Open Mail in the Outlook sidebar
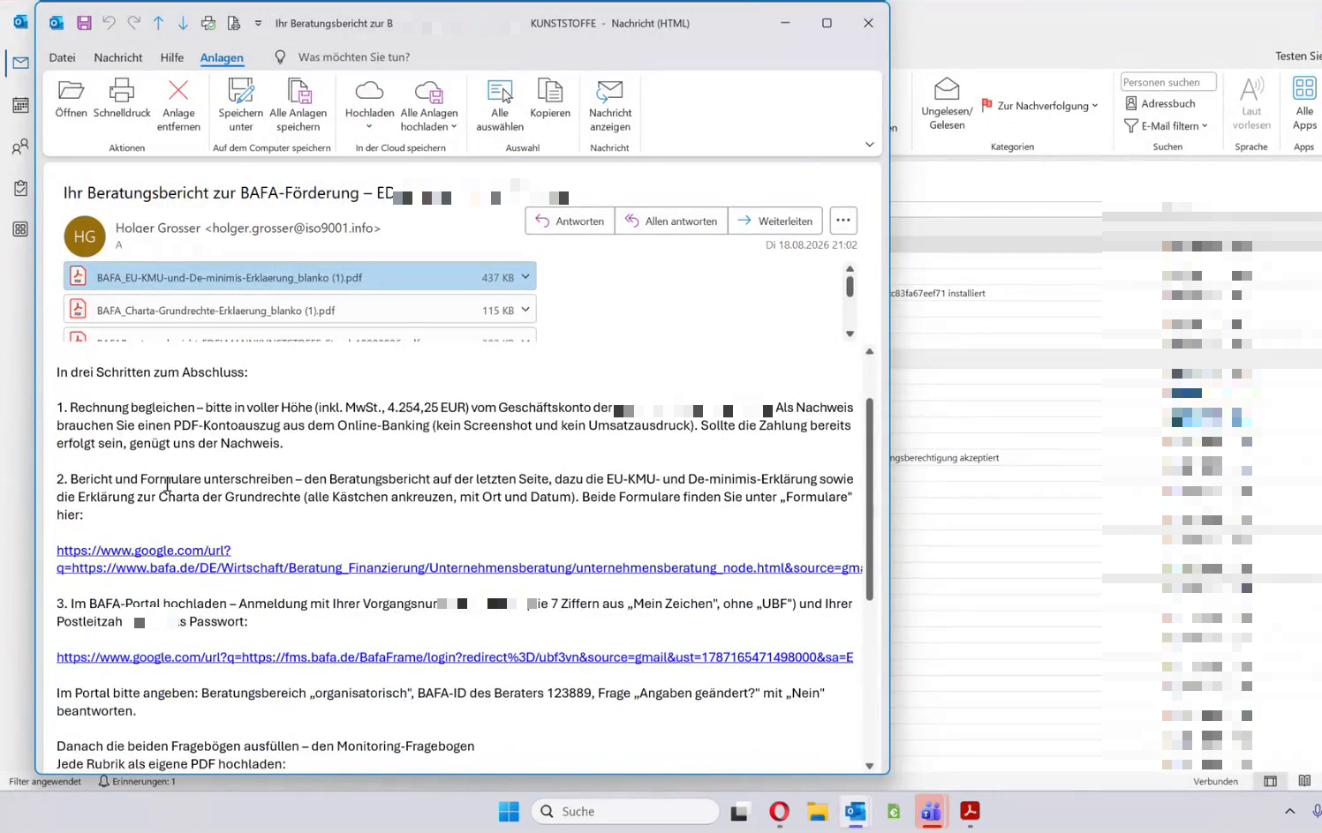The width and height of the screenshot is (1322, 833). click(20, 63)
